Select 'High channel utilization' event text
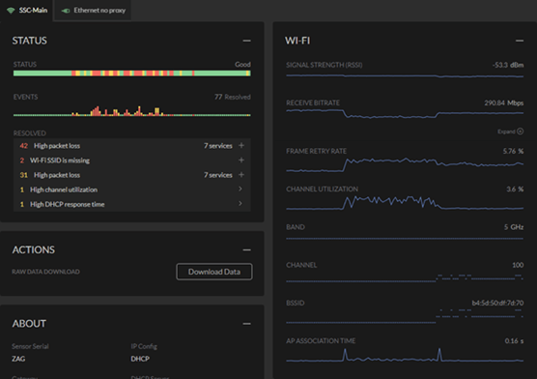Viewport: 537px width, 379px height. (x=64, y=189)
